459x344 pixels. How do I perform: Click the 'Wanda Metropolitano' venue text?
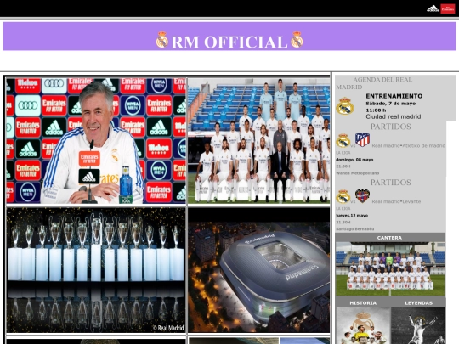(357, 173)
